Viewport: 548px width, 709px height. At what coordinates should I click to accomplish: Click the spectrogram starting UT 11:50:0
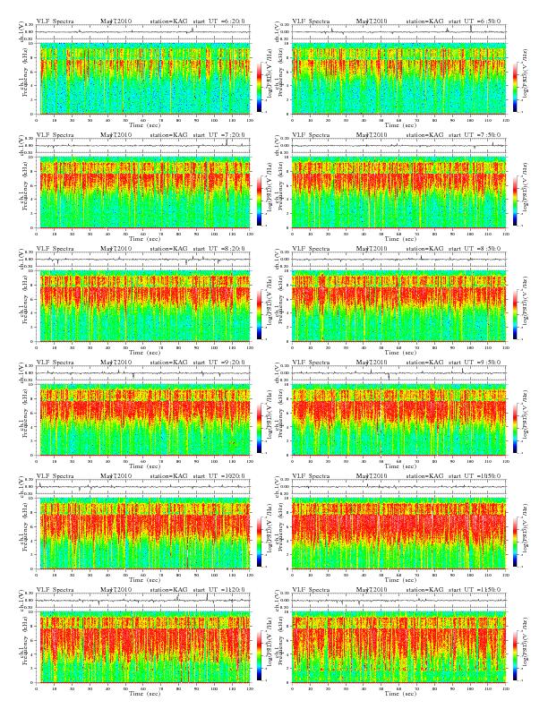(398, 647)
